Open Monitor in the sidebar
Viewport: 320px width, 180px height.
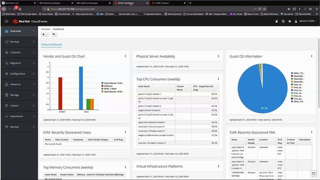(19, 126)
